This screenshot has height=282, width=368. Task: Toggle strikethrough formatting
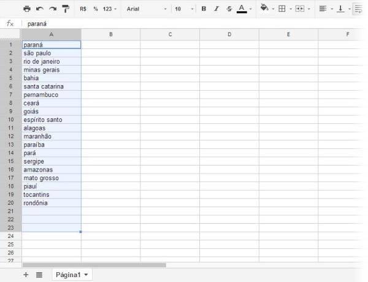click(229, 9)
